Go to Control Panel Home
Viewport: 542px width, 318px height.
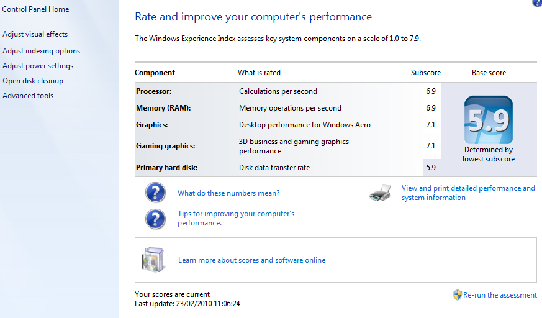pos(36,9)
